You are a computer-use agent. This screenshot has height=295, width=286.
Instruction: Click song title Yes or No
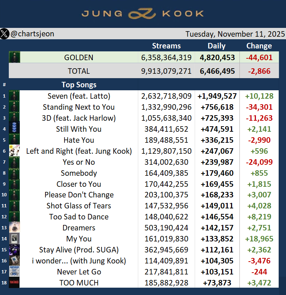(x=79, y=162)
